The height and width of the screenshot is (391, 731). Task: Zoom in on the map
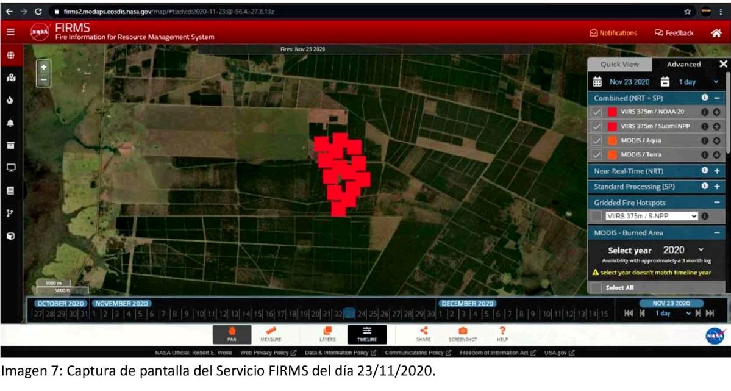pyautogui.click(x=43, y=67)
